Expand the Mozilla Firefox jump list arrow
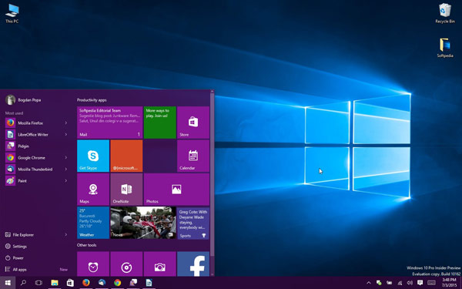This screenshot has width=462, height=289. (x=66, y=123)
